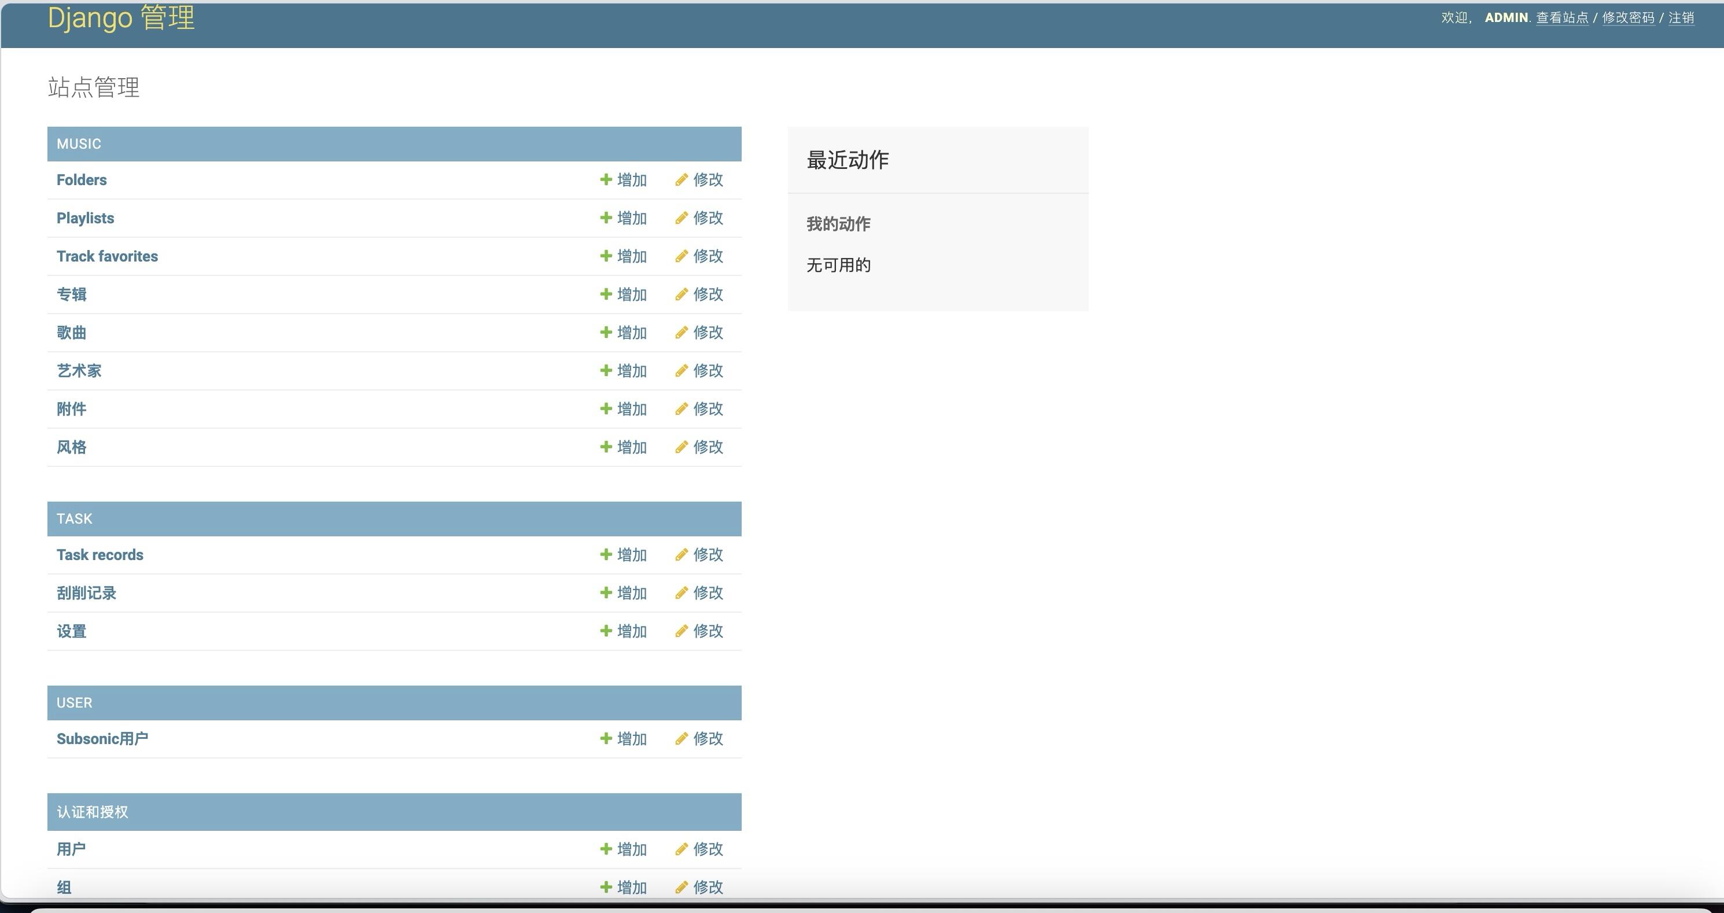Viewport: 1724px width, 913px height.
Task: Click 修改密码 in the top bar
Action: pyautogui.click(x=1627, y=18)
